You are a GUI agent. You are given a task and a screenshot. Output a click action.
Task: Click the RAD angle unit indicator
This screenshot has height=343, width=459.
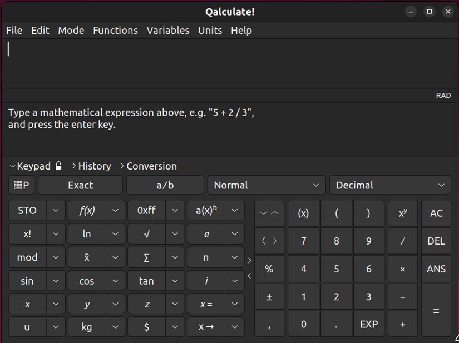443,96
